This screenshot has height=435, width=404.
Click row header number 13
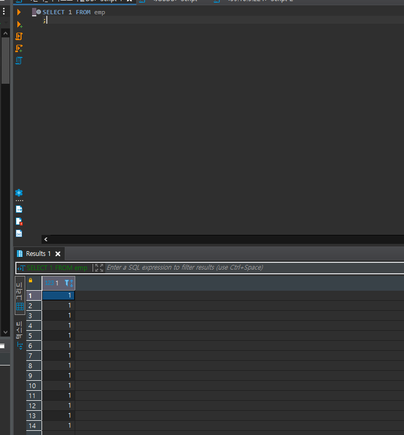[34, 416]
